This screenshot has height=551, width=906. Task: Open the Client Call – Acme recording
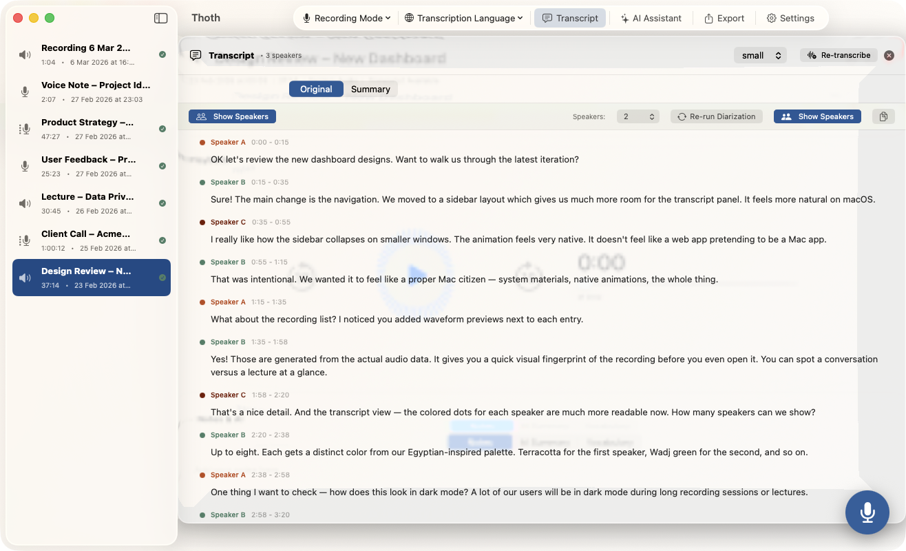coord(92,240)
